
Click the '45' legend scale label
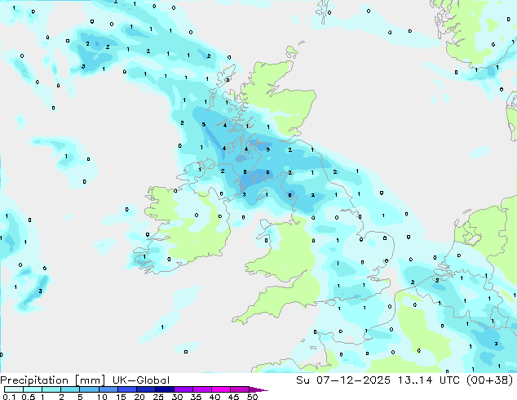tap(233, 397)
